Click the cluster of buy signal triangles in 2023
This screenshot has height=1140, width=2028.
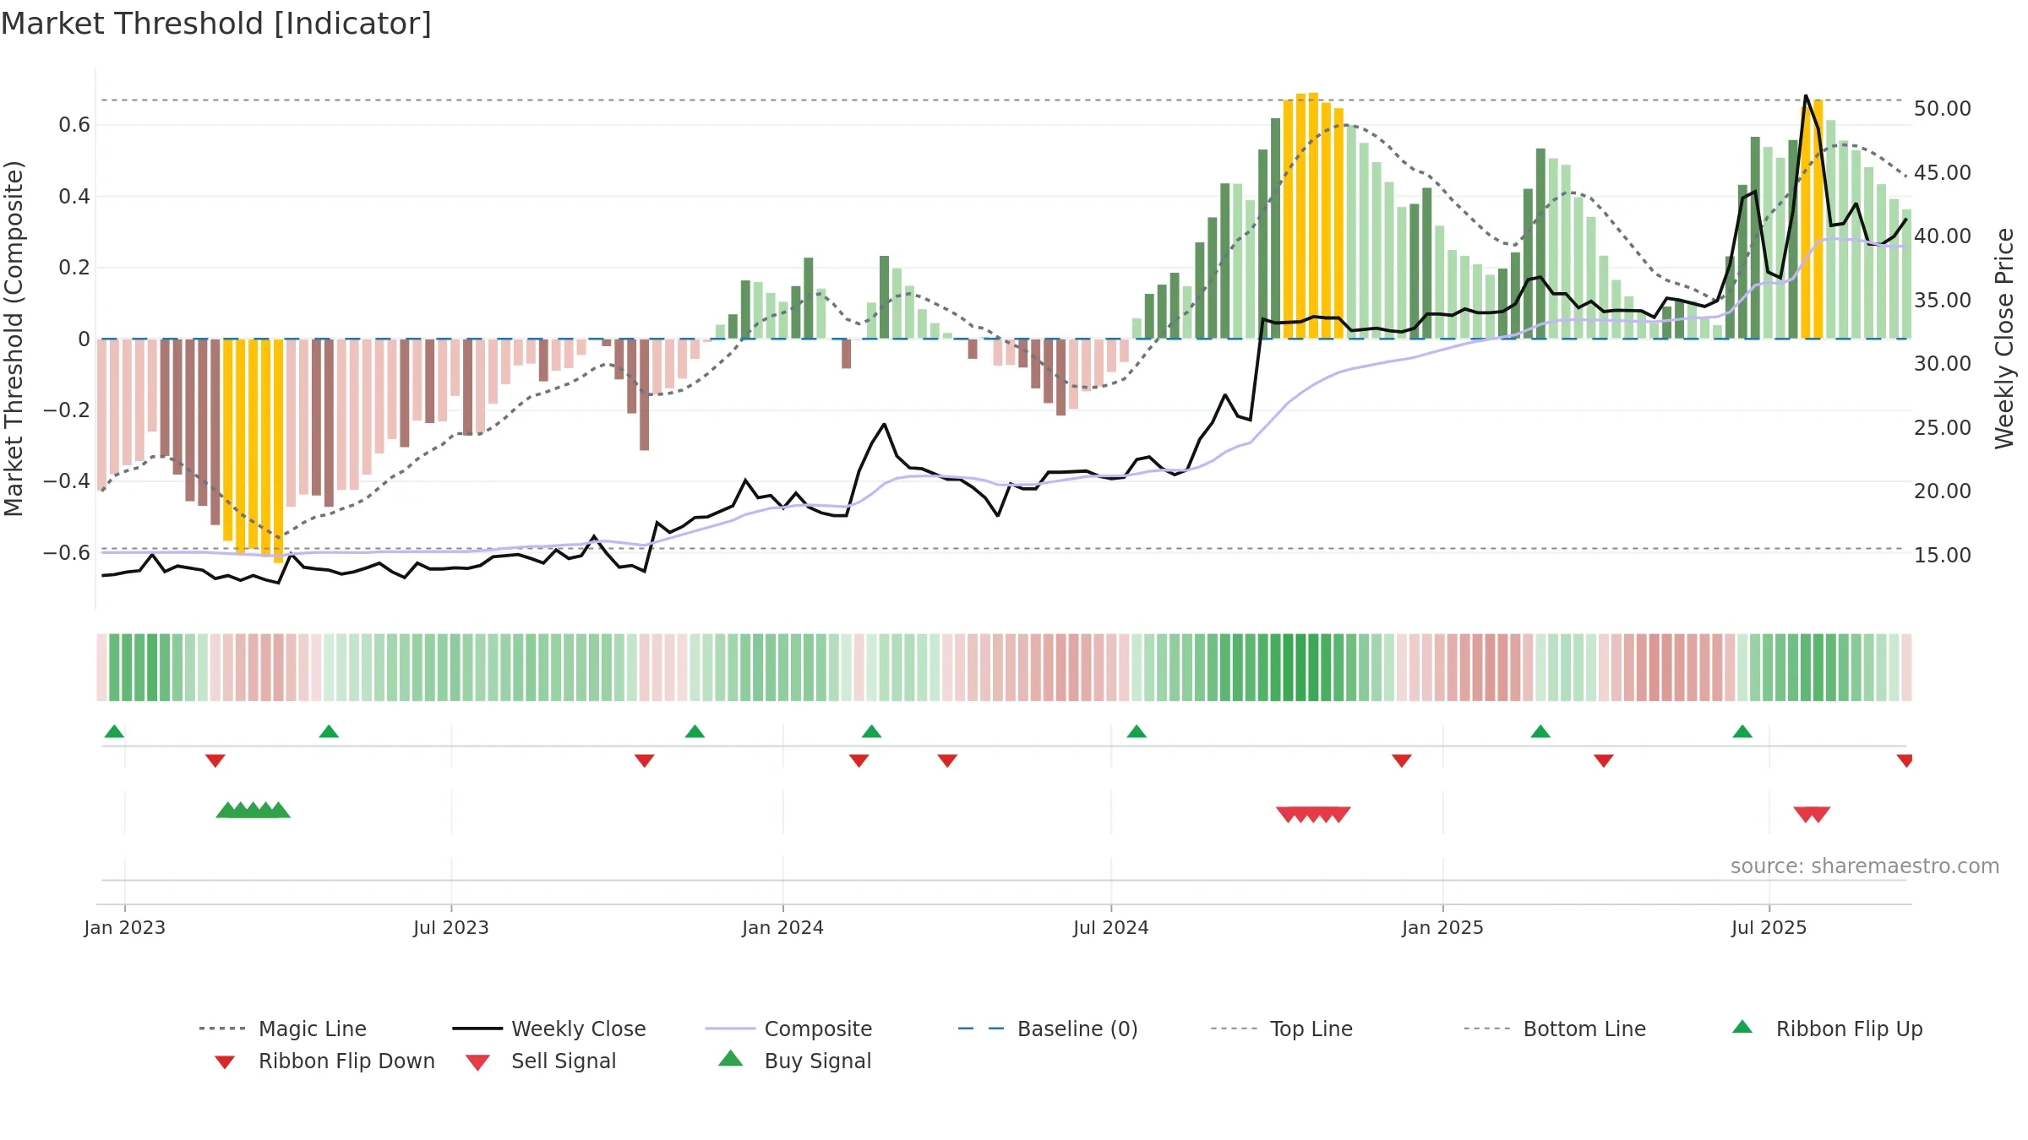[253, 810]
